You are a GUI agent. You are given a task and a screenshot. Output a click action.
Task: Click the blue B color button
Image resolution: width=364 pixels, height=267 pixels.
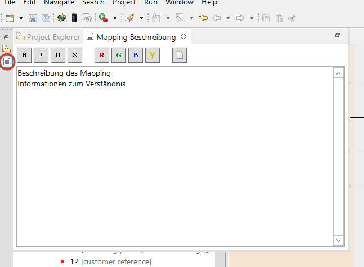tap(135, 55)
